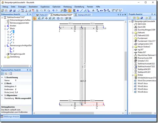The image size is (158, 123).
Task: Click the Dicke [mm] value 5,1 field
Action: [x=23, y=92]
